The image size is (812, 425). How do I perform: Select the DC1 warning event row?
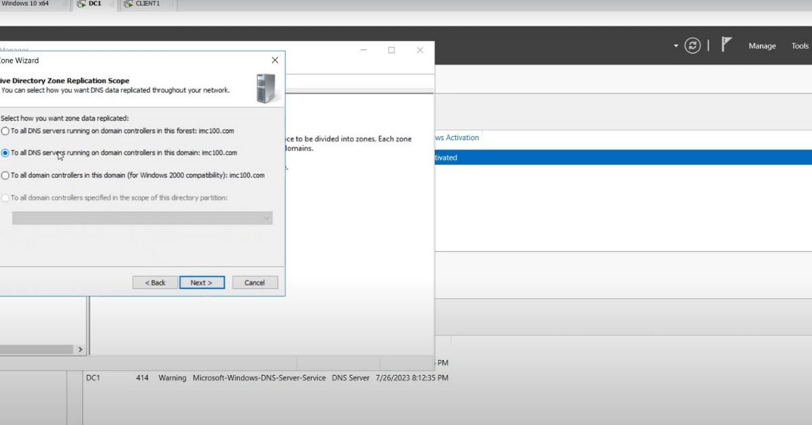(x=267, y=378)
